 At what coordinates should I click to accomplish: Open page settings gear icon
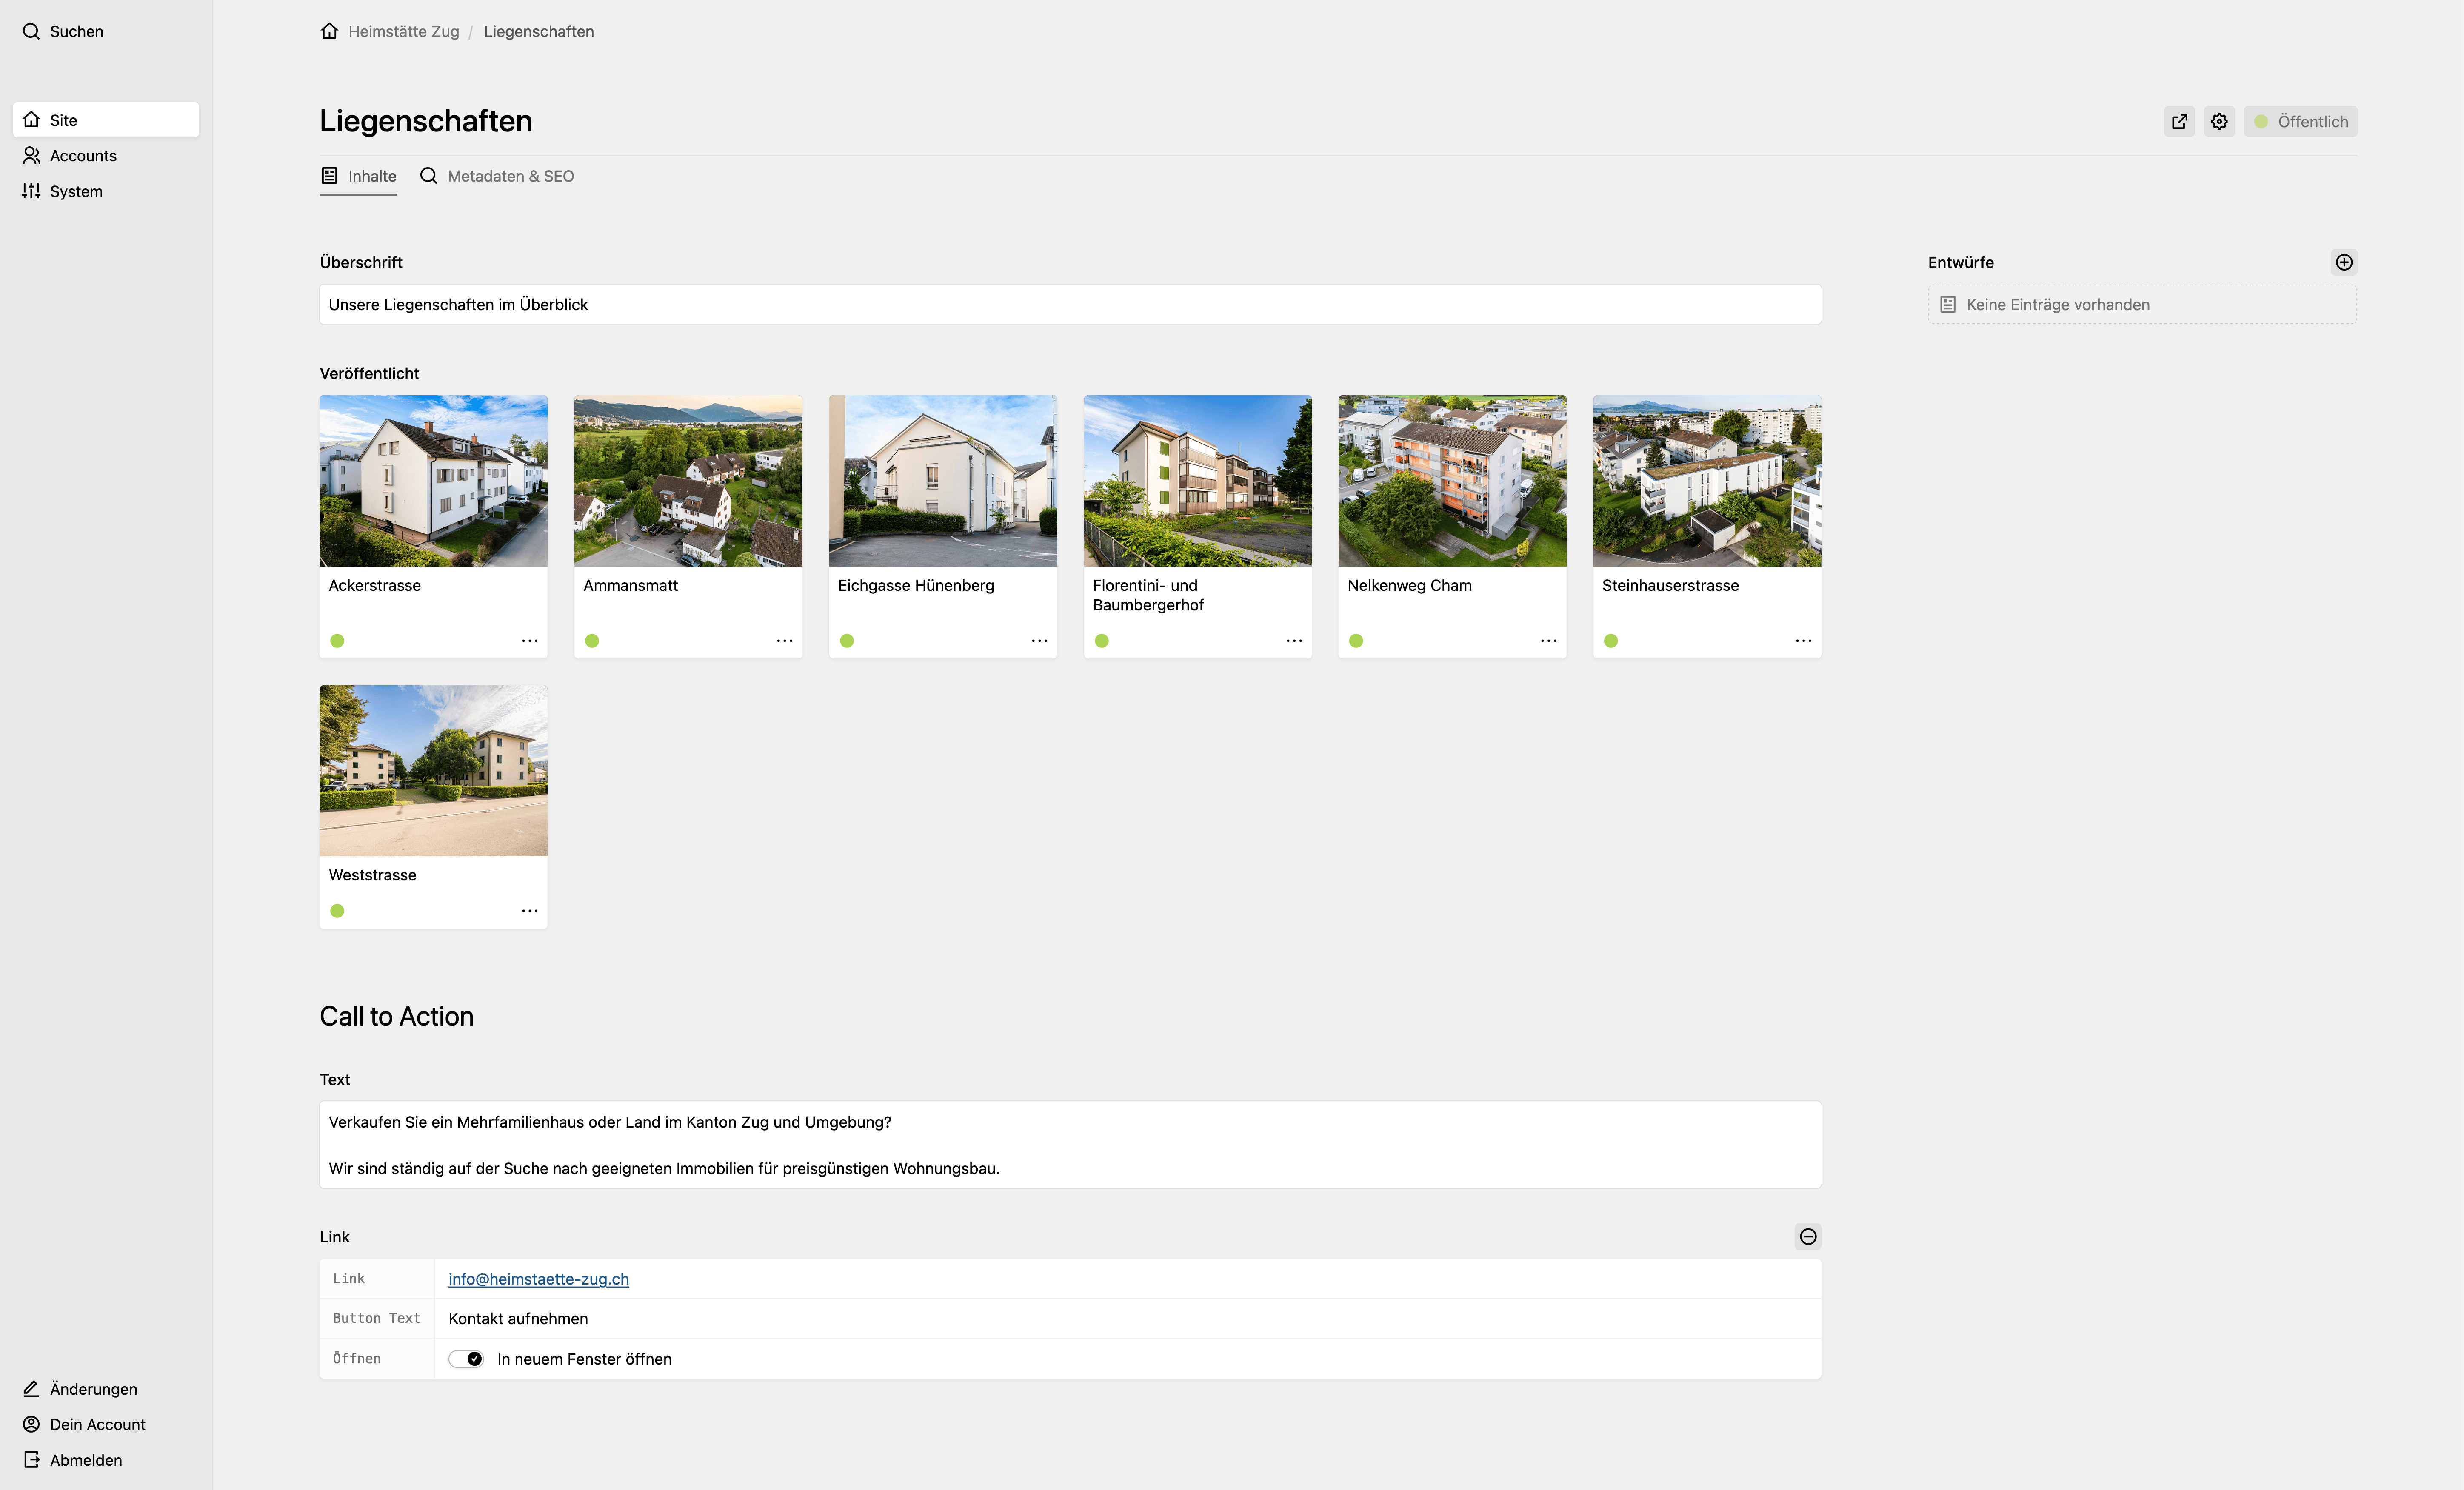pos(2219,122)
